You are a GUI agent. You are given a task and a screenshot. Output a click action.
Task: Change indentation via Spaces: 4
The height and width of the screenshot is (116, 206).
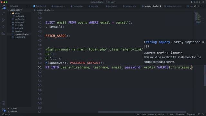tap(152, 114)
